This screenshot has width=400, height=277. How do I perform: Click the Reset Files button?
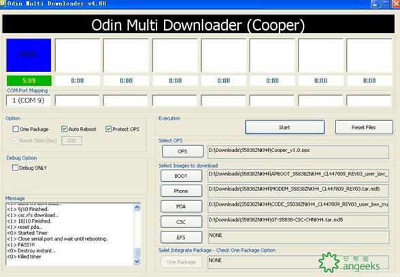click(364, 127)
